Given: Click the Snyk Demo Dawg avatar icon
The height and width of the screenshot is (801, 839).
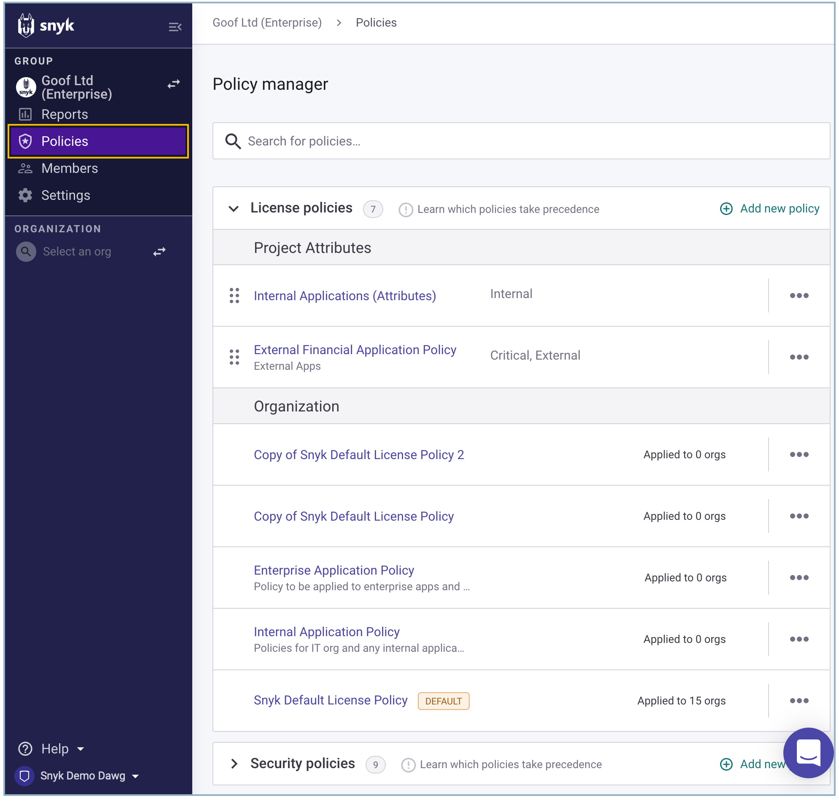Looking at the screenshot, I should (24, 777).
